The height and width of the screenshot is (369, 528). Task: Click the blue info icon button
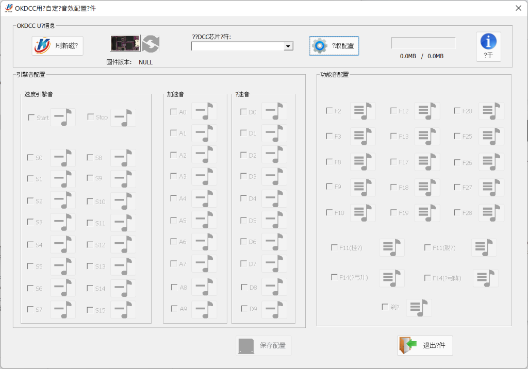(488, 47)
